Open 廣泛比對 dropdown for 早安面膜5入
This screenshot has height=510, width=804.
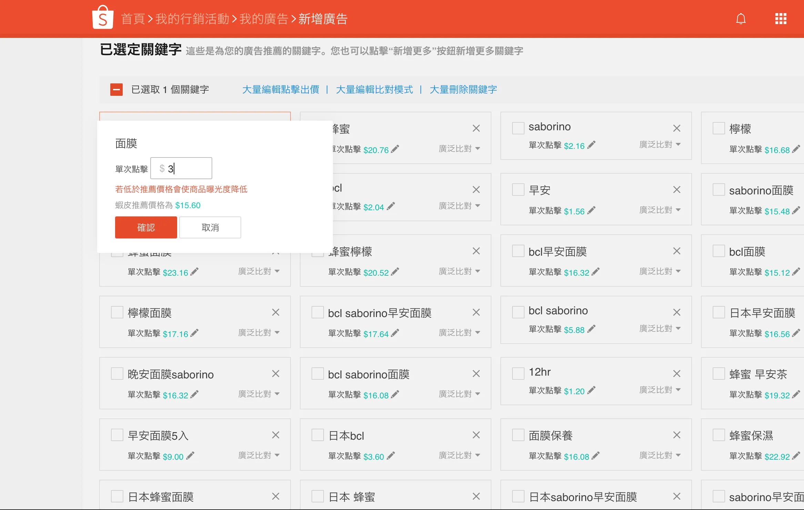click(x=258, y=455)
